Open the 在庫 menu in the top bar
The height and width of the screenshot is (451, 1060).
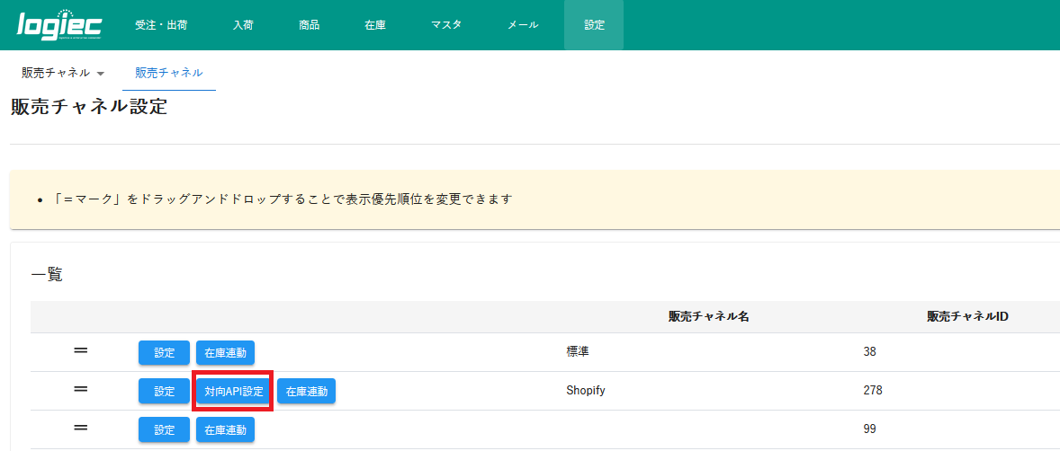[375, 25]
